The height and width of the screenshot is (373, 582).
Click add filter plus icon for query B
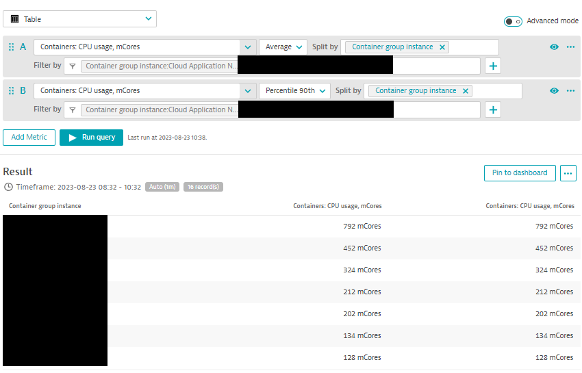point(493,110)
